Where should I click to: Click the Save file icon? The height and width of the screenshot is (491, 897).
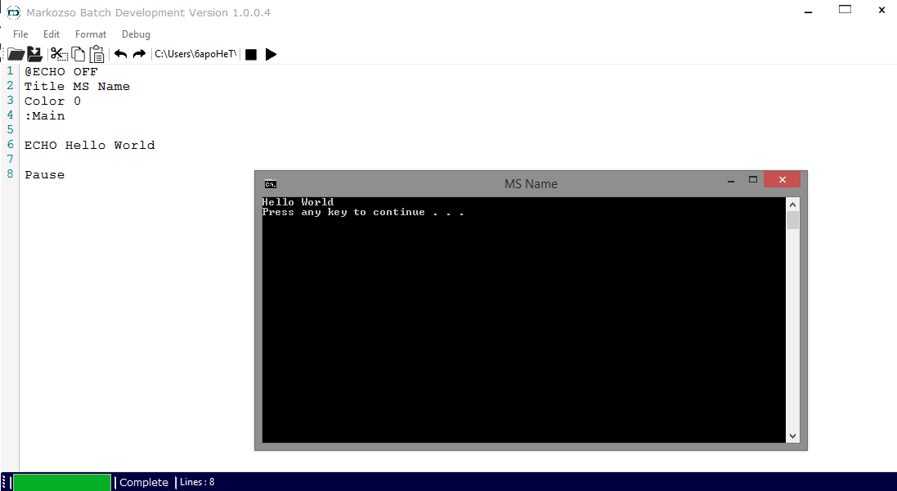(x=35, y=54)
